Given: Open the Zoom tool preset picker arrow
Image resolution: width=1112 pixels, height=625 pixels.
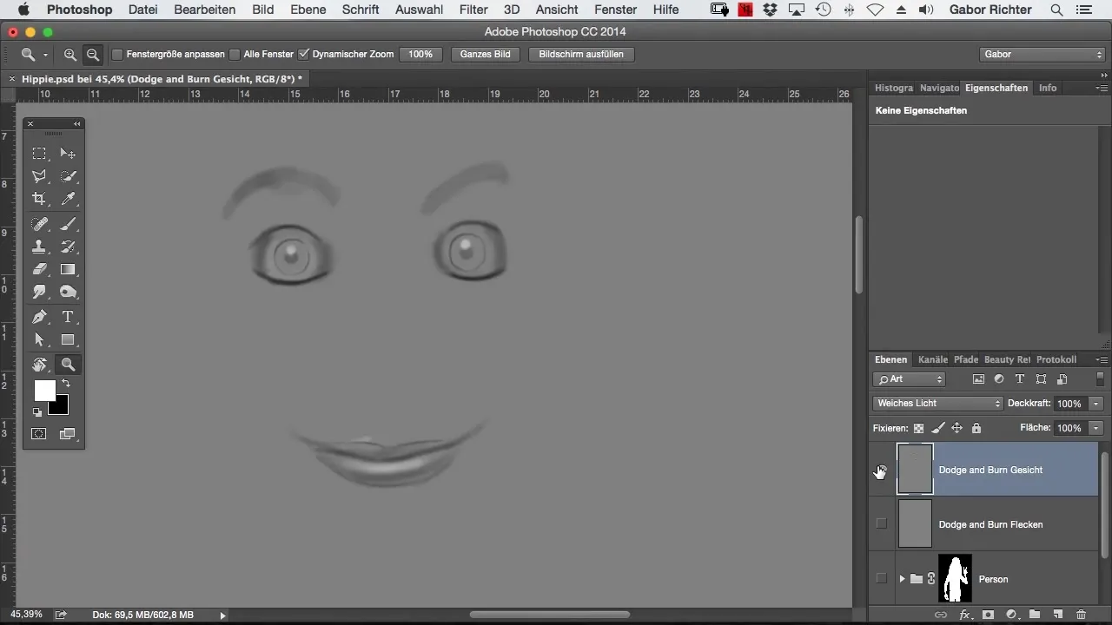Looking at the screenshot, I should (x=45, y=55).
